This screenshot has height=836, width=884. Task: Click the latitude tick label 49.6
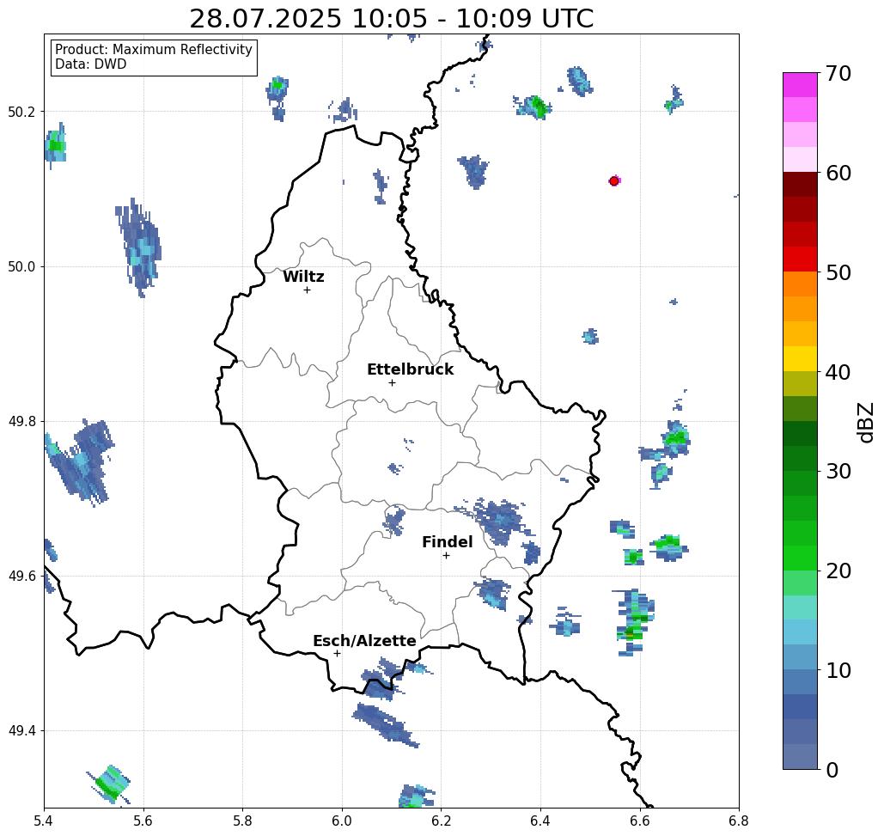point(21,577)
